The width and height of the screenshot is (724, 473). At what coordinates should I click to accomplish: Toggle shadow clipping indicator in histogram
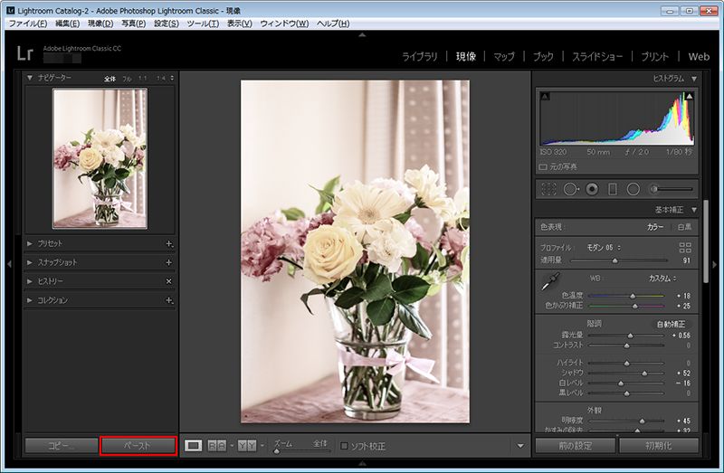tap(545, 96)
